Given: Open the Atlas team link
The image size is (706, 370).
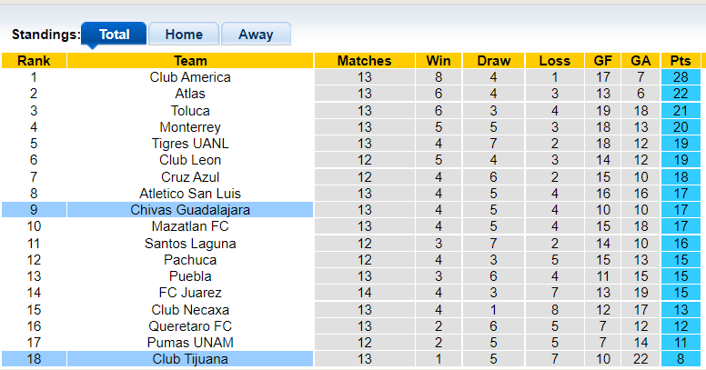Looking at the screenshot, I should tap(190, 94).
